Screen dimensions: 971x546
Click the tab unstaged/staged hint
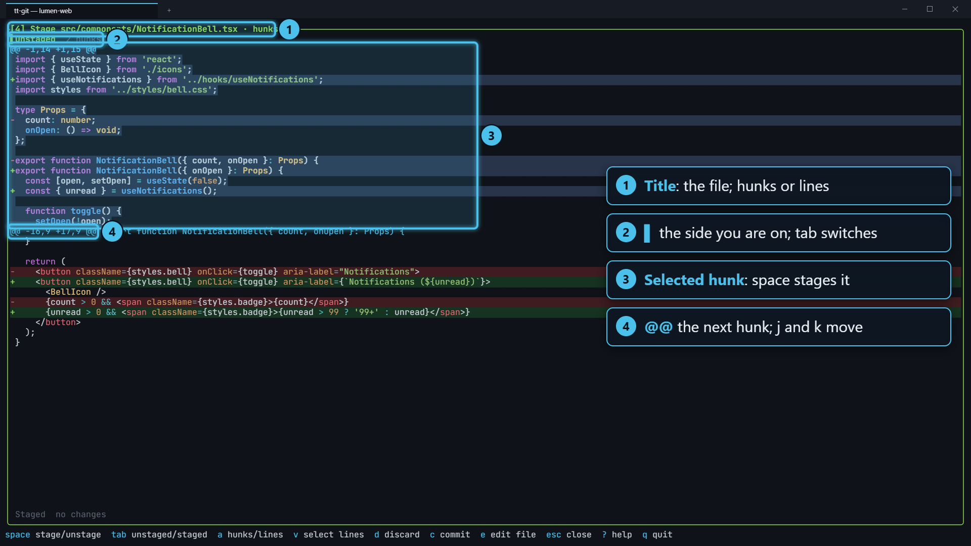pos(159,534)
